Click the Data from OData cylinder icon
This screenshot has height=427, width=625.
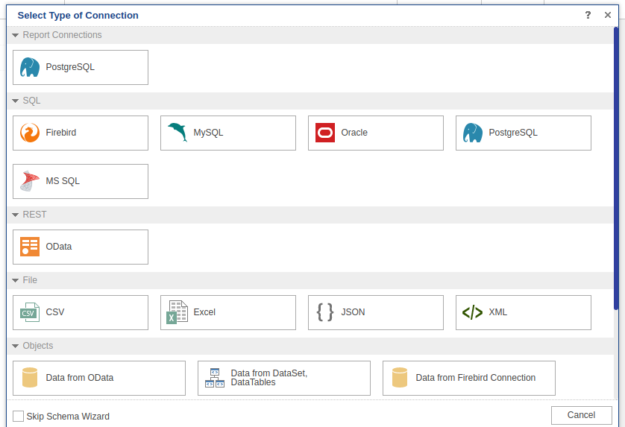pyautogui.click(x=30, y=378)
